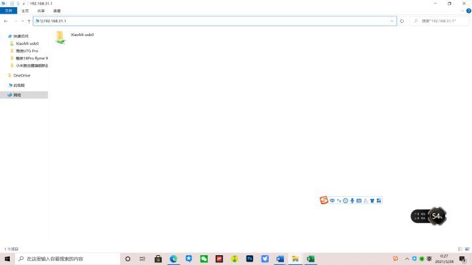Select OneDrive in the navigation pane

click(x=22, y=75)
